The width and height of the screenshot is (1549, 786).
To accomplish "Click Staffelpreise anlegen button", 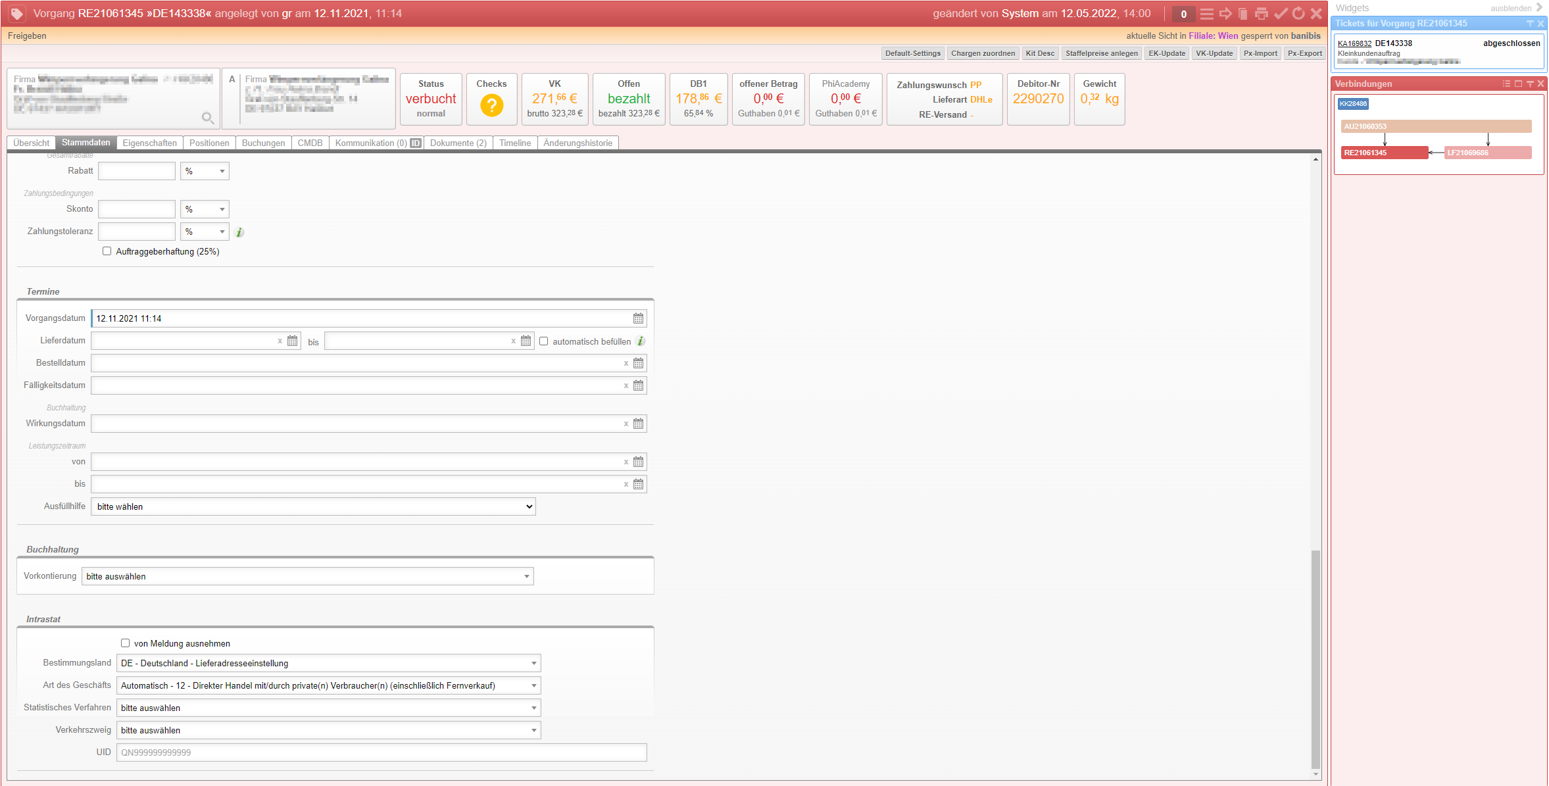I will click(1102, 53).
